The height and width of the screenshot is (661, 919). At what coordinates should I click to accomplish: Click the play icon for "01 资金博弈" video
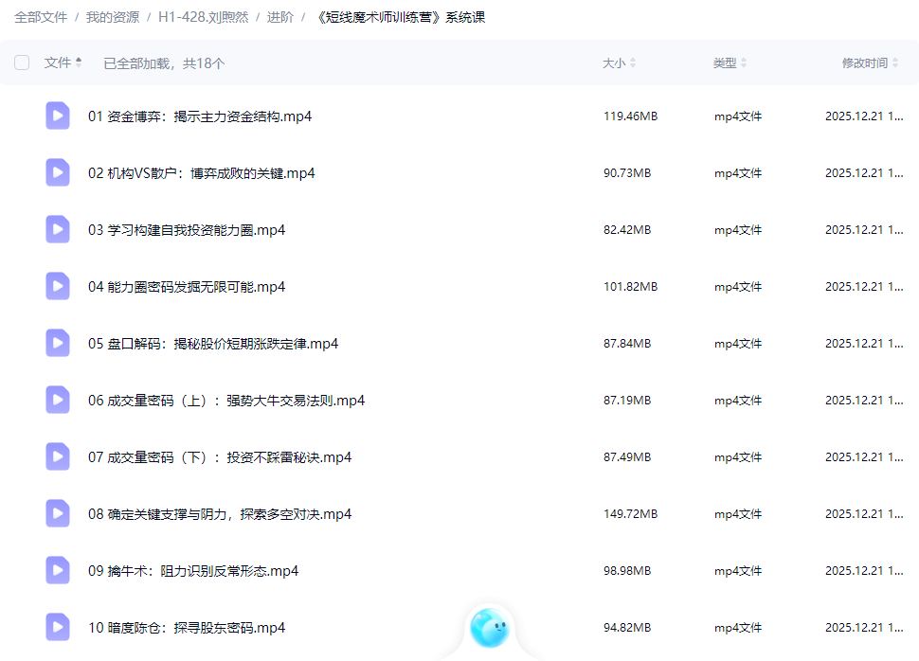57,116
